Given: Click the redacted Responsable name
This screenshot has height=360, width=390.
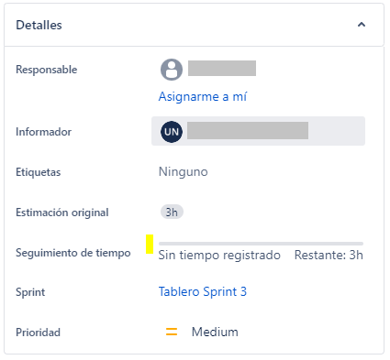Looking at the screenshot, I should tap(222, 68).
